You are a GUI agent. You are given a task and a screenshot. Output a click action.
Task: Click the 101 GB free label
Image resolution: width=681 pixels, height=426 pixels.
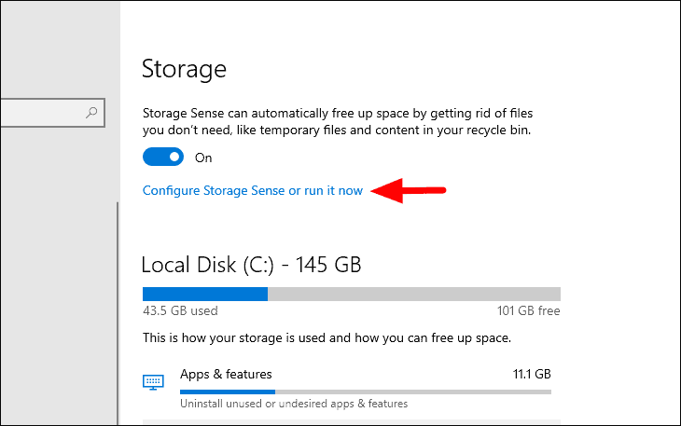(x=529, y=311)
